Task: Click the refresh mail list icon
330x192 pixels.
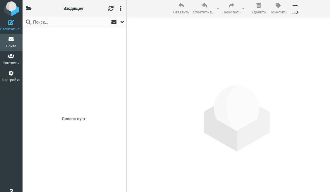Action: click(x=111, y=8)
